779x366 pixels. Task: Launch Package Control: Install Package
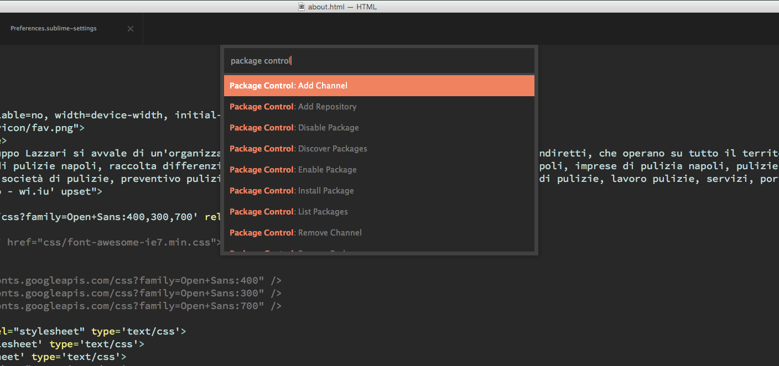[379, 191]
